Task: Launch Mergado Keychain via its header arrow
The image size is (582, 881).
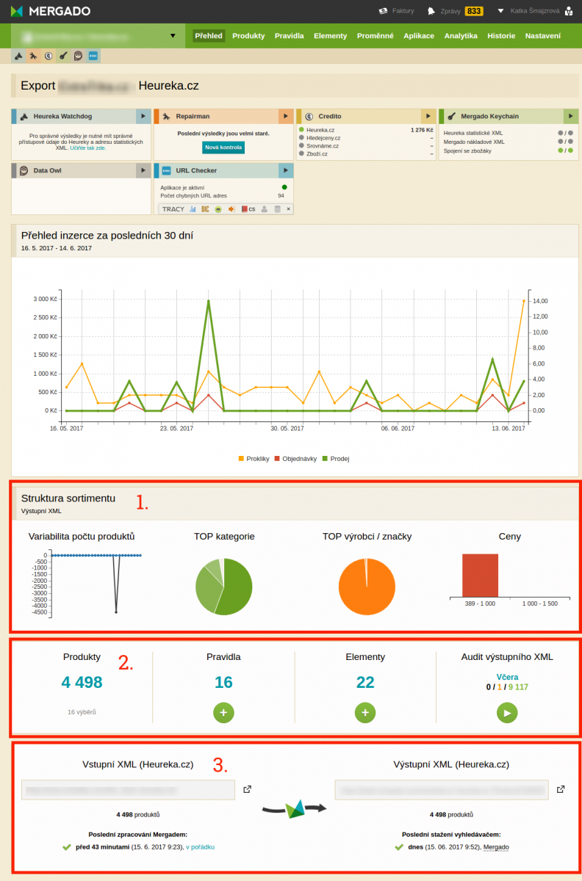Action: pyautogui.click(x=571, y=116)
